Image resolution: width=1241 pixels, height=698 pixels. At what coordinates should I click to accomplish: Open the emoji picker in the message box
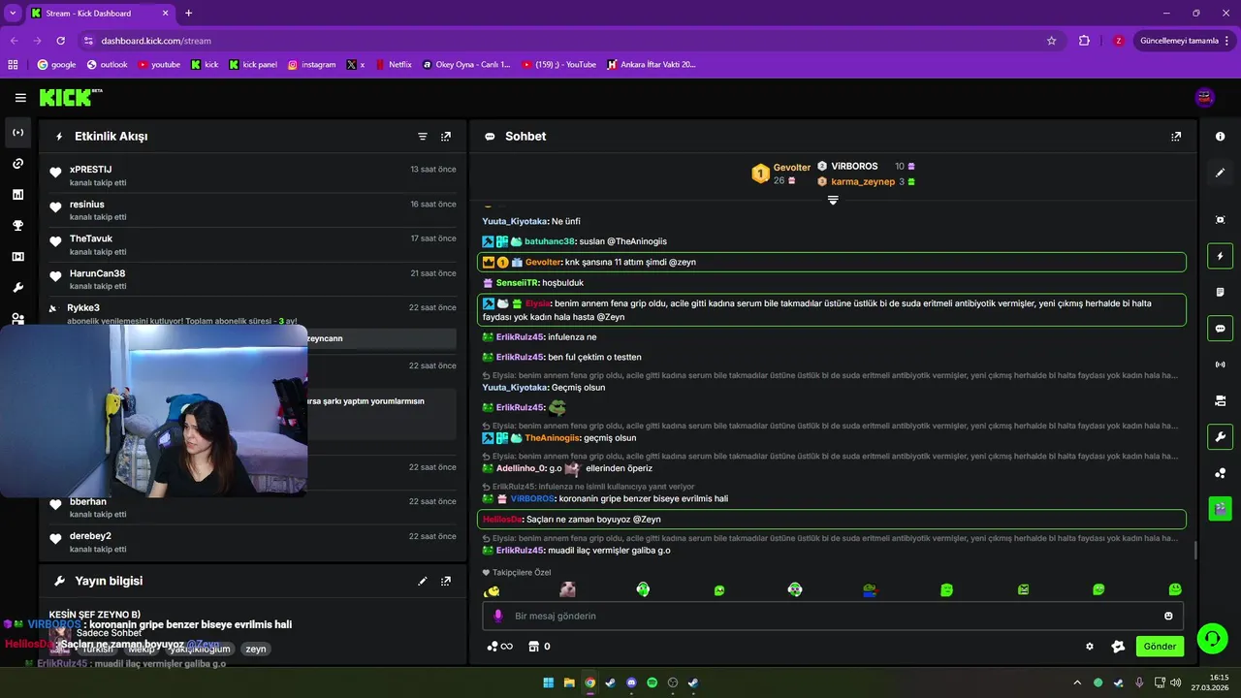coord(1168,616)
